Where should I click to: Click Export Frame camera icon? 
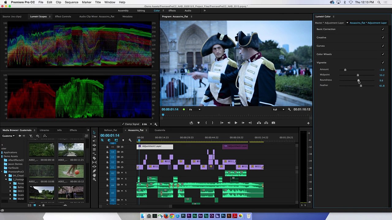tap(273, 123)
